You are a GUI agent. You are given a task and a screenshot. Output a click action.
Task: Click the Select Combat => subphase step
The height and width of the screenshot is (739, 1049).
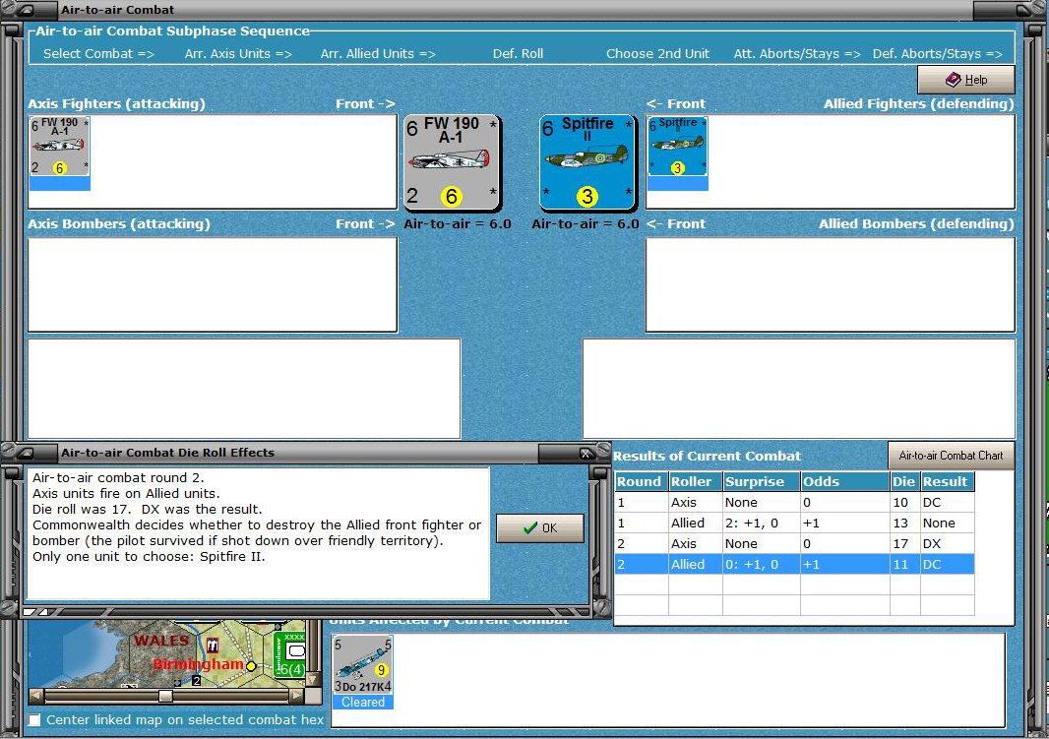click(x=98, y=53)
